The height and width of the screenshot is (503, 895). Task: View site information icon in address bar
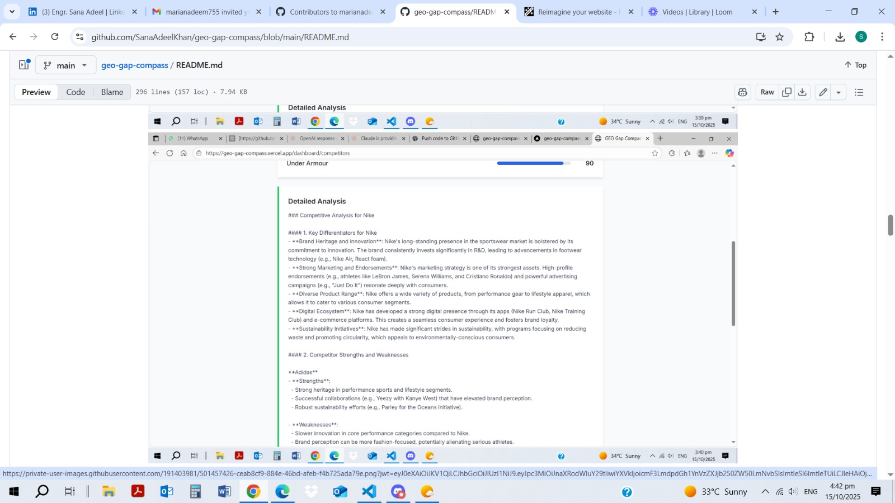pyautogui.click(x=80, y=37)
